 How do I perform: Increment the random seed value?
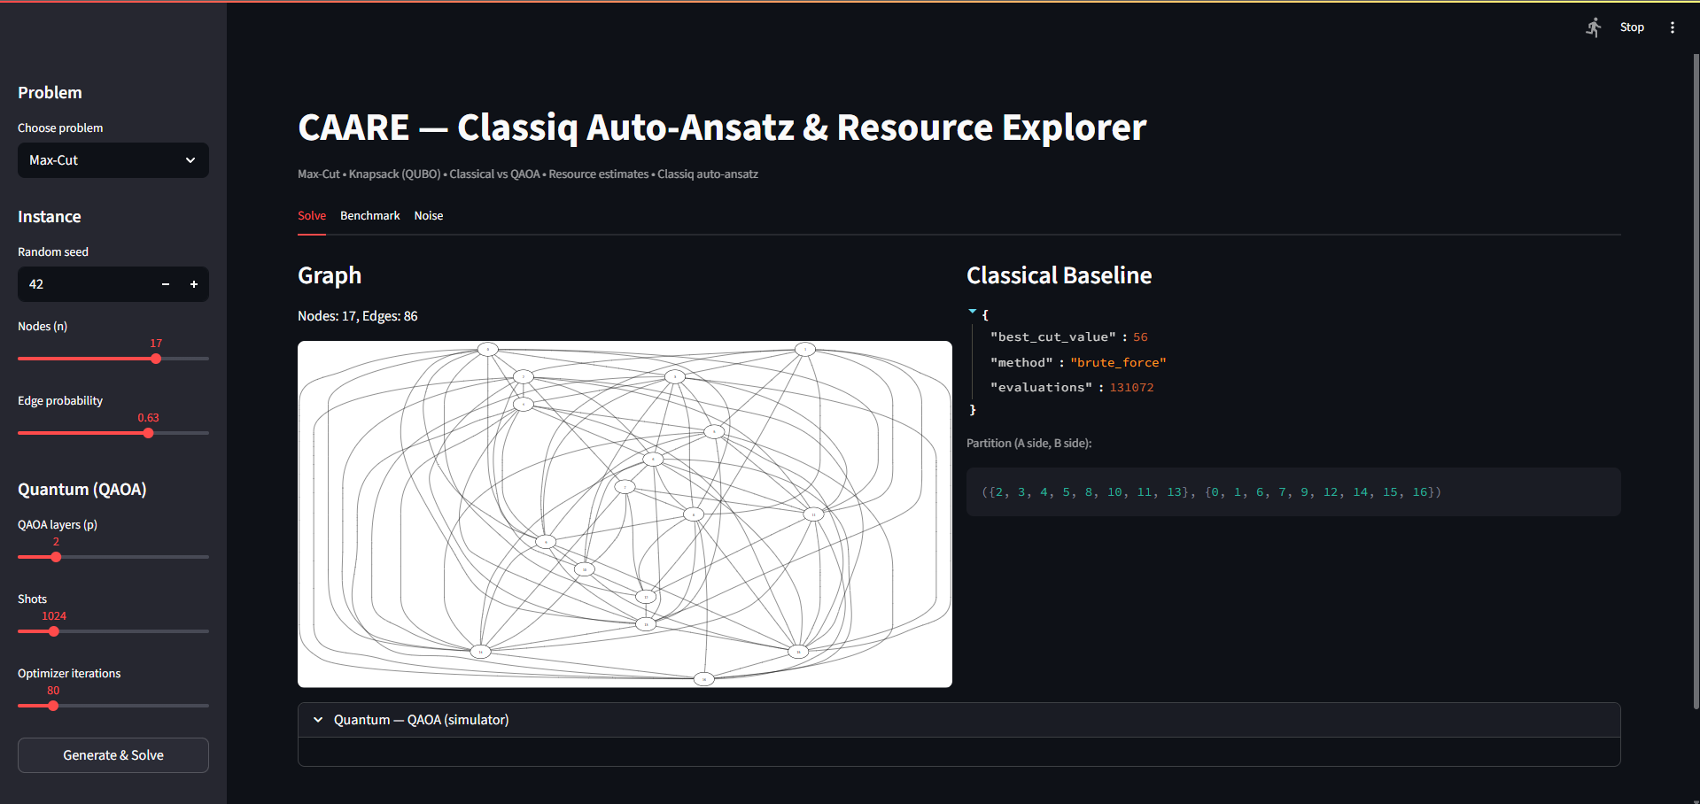pyautogui.click(x=194, y=284)
